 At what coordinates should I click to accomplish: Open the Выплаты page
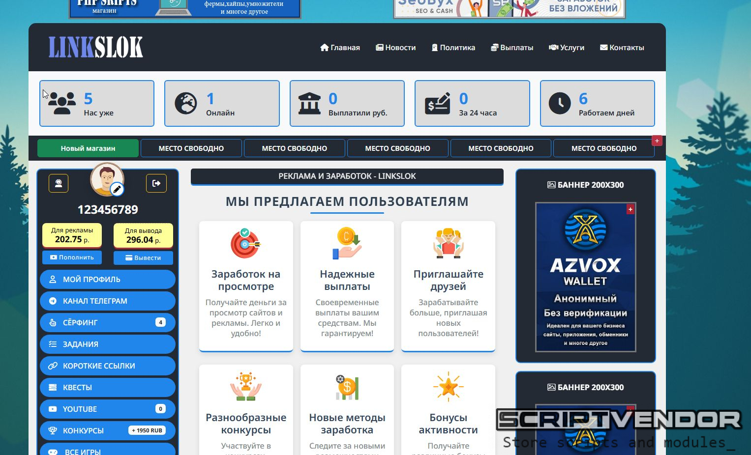tap(512, 48)
